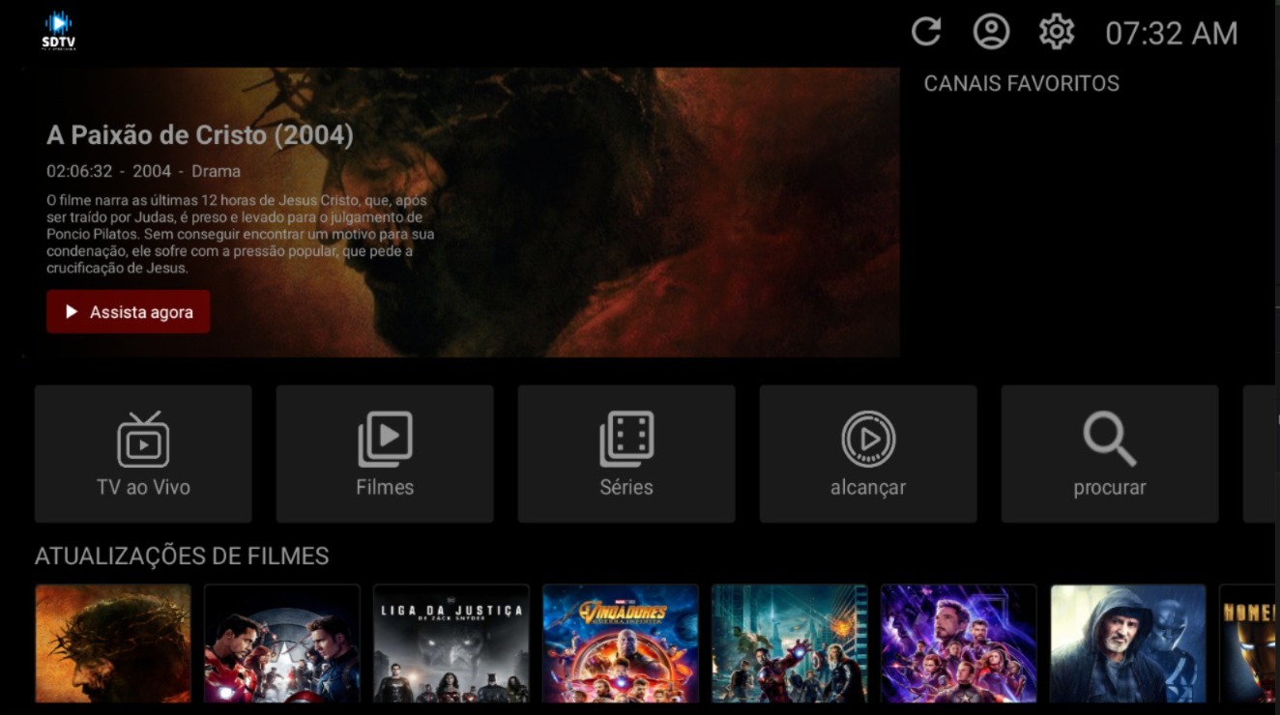Image resolution: width=1280 pixels, height=715 pixels.
Task: Select the Filmes tile
Action: click(385, 454)
